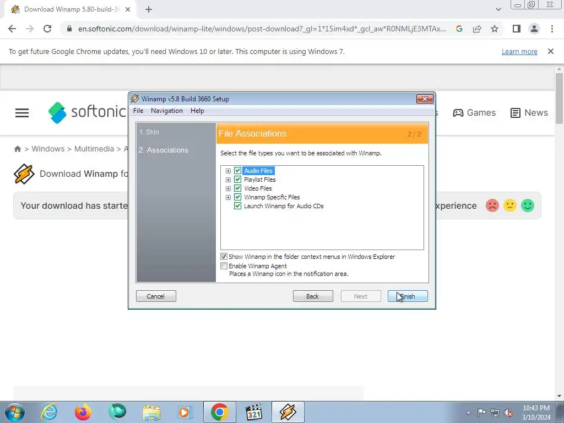Select the Audio Files label
Viewport: 564px width, 423px height.
tap(258, 171)
